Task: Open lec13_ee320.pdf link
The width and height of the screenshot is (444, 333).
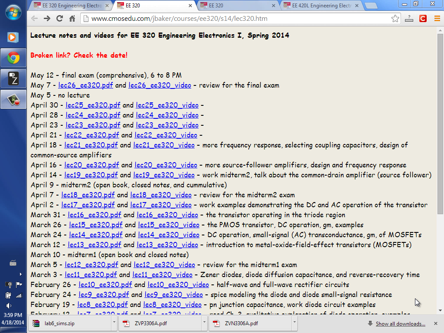Action: pyautogui.click(x=94, y=245)
